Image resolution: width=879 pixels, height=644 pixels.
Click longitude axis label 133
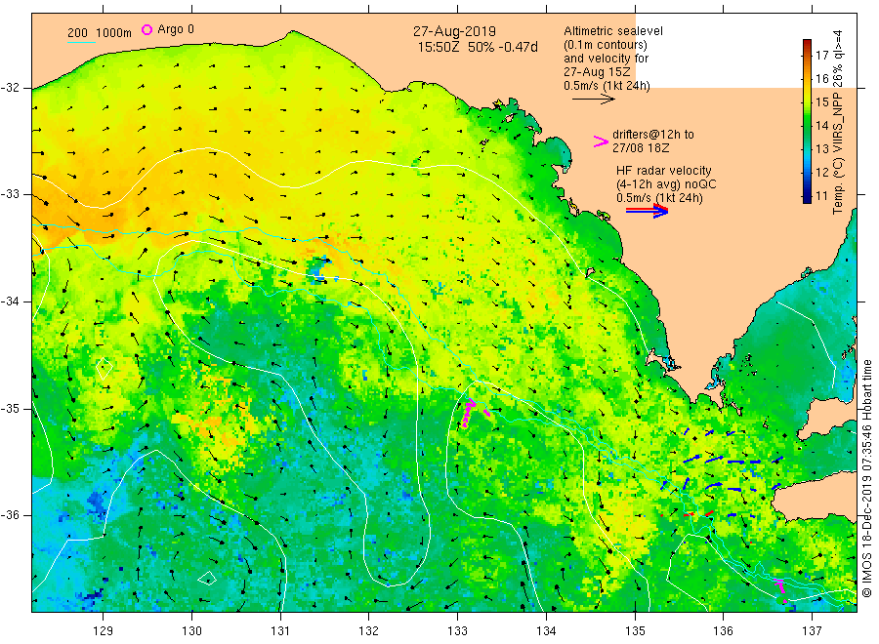coord(457,631)
